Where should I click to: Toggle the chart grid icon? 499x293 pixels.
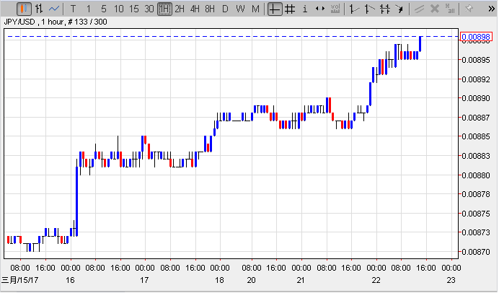point(290,9)
